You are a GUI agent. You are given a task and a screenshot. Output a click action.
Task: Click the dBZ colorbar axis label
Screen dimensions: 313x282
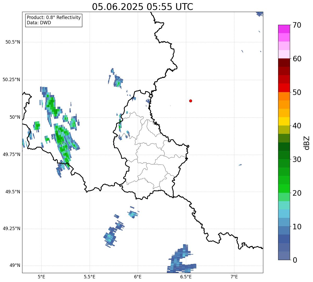[307, 142]
